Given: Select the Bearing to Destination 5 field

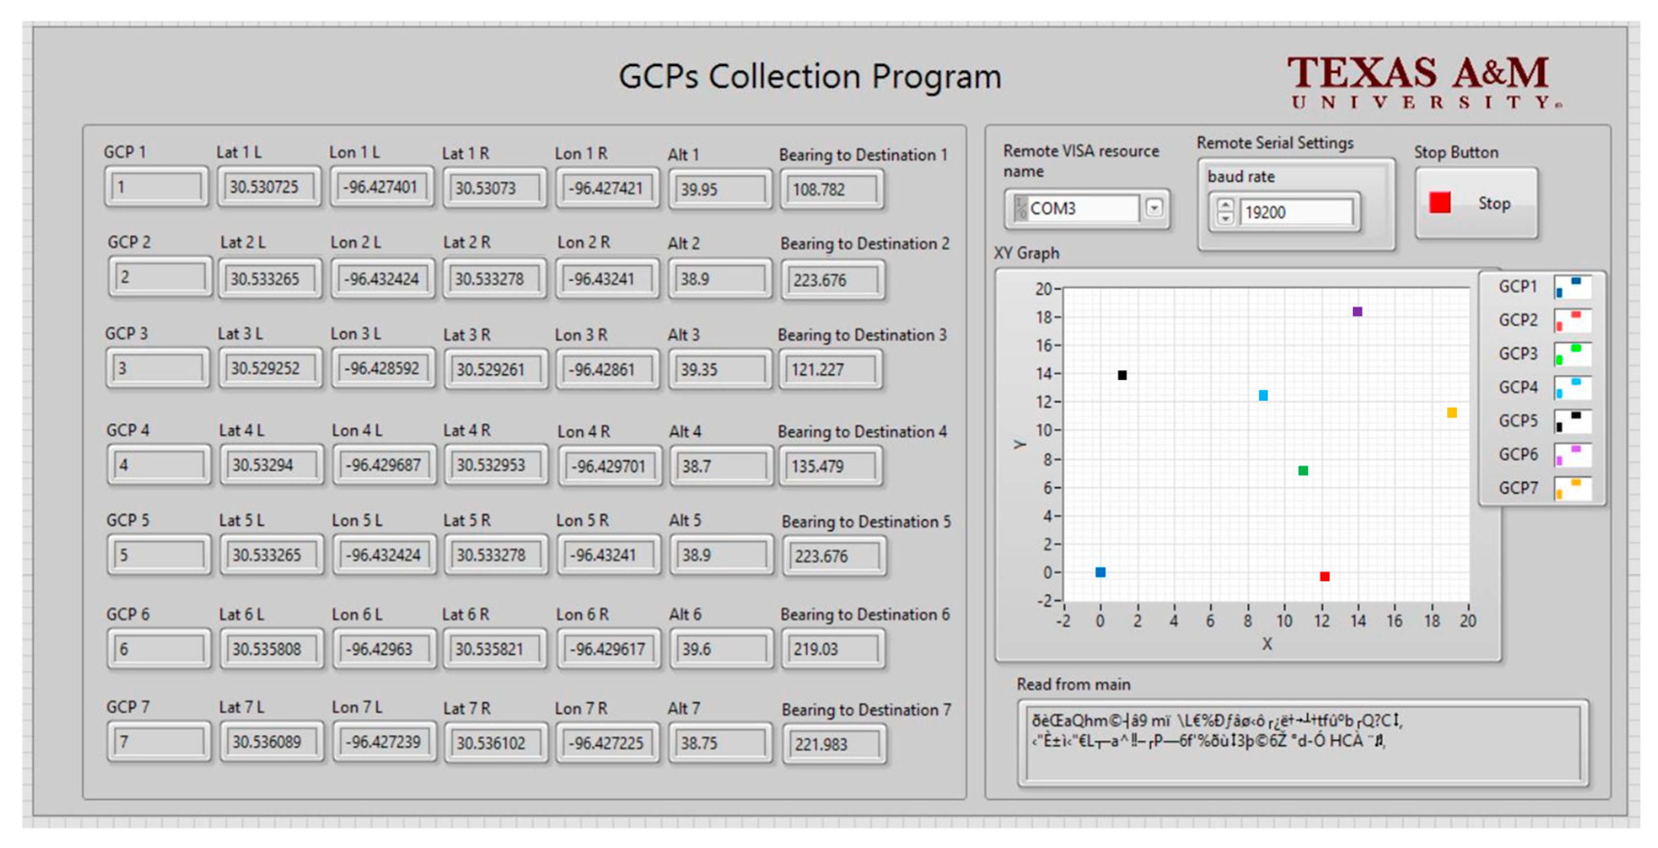Looking at the screenshot, I should (834, 556).
